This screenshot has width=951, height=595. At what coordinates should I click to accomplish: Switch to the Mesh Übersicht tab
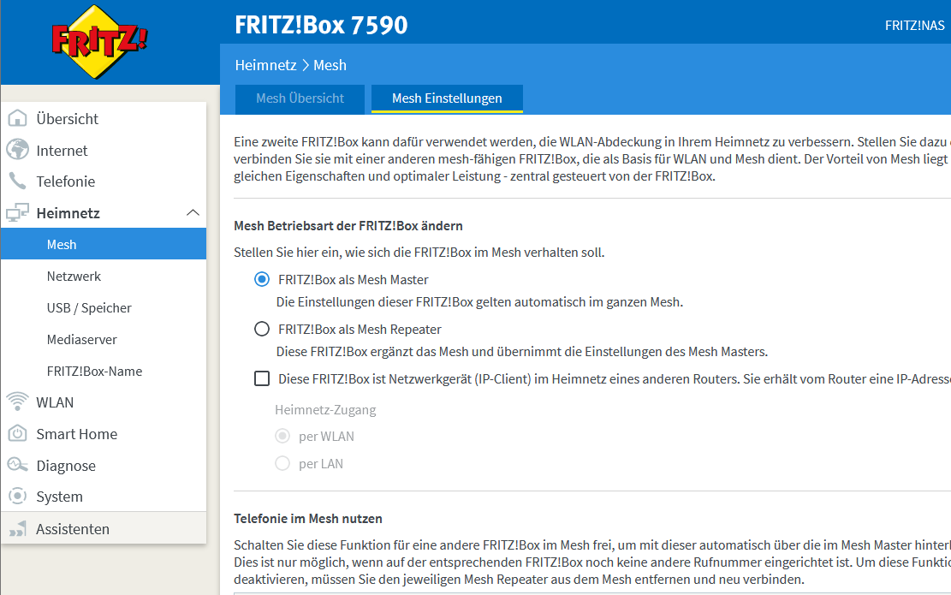300,98
